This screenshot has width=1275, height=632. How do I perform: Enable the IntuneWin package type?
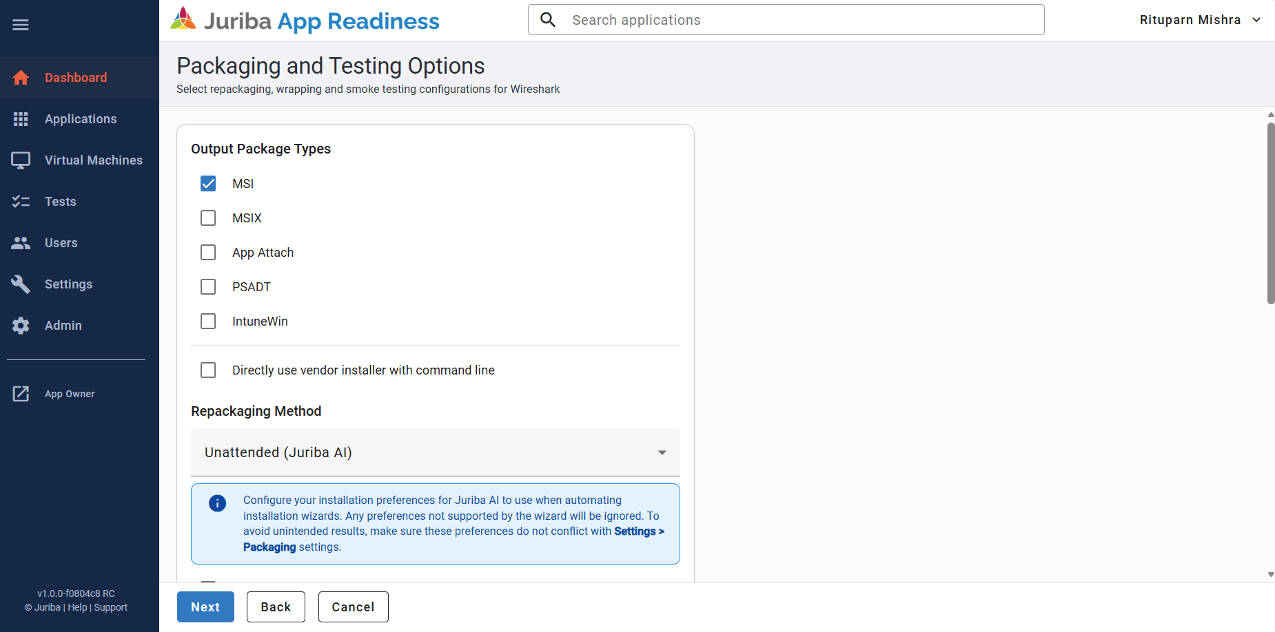click(x=208, y=322)
